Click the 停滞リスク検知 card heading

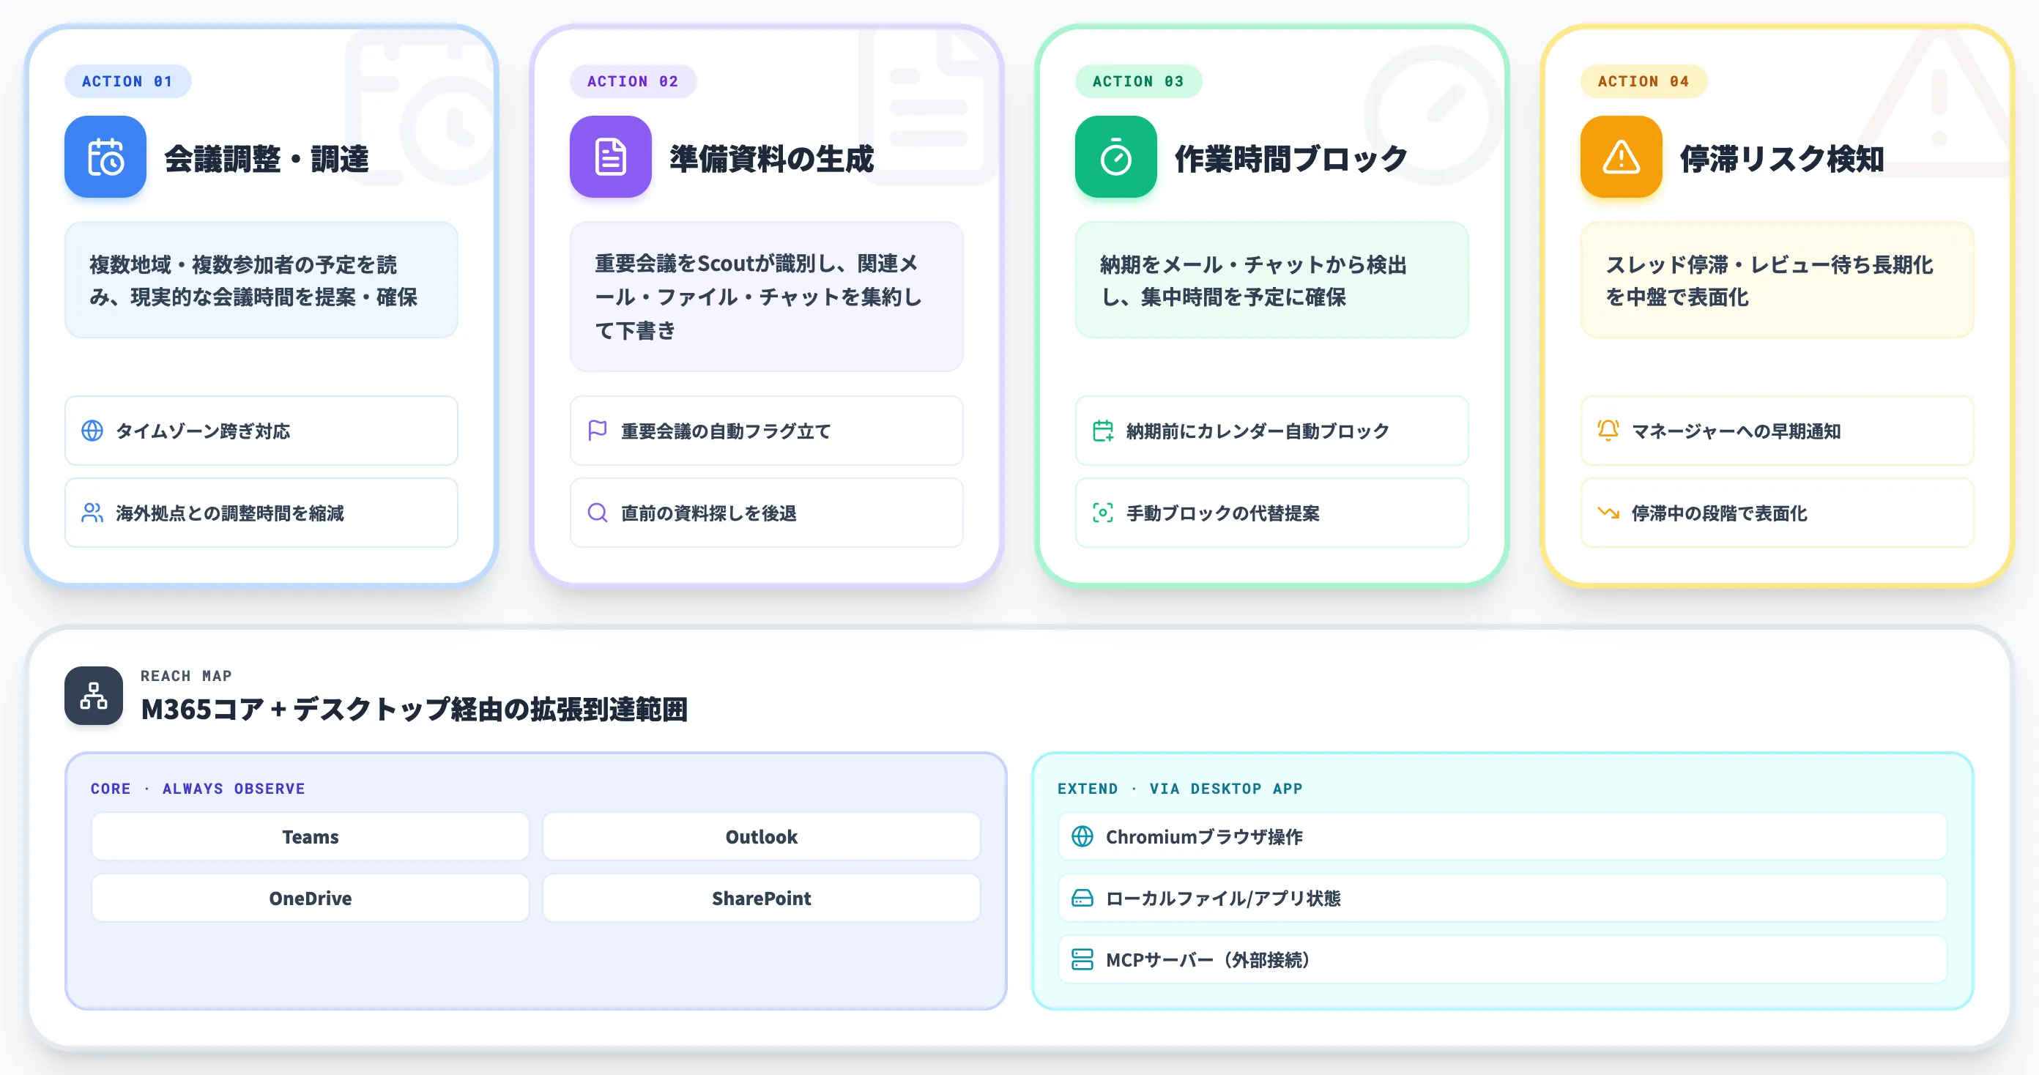1782,158
